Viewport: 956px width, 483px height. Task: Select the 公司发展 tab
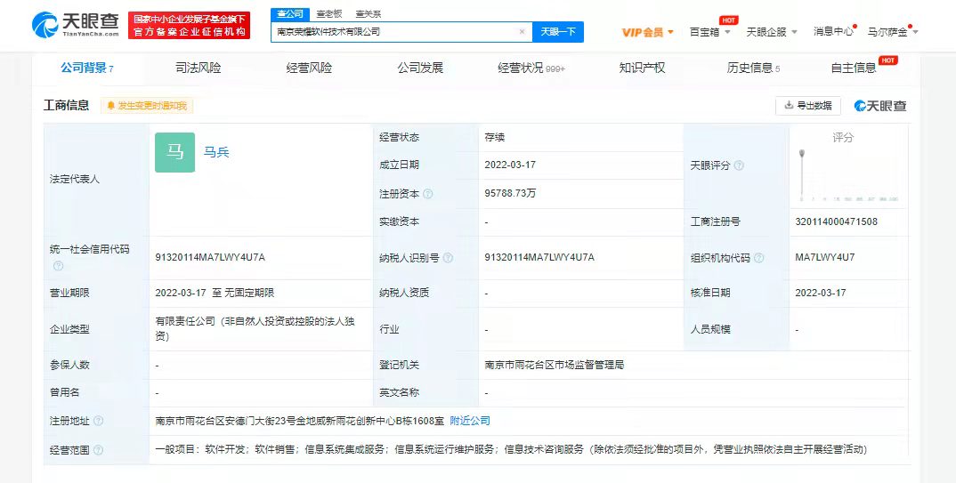(420, 68)
